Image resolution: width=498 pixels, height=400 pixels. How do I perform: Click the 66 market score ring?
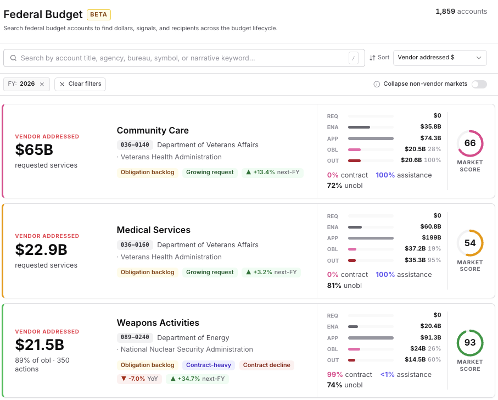(x=470, y=143)
